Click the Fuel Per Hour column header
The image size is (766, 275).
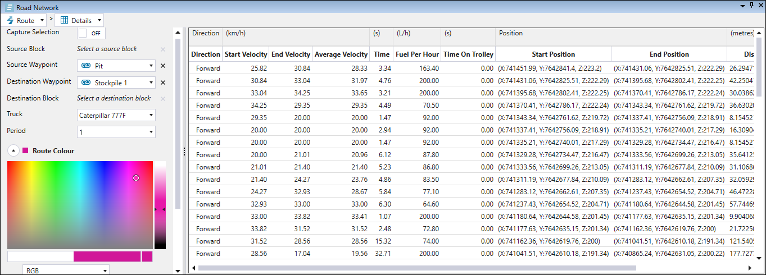416,54
